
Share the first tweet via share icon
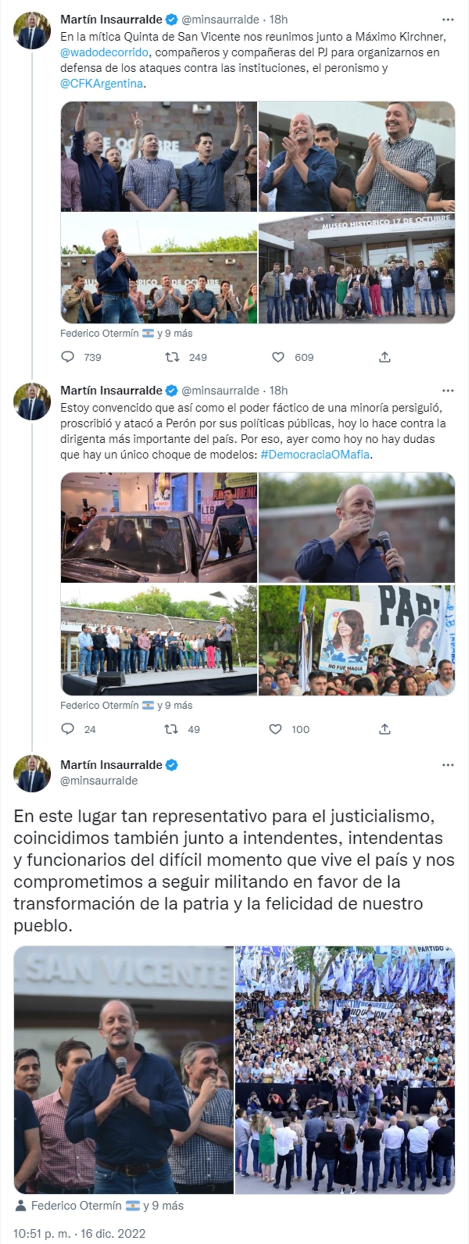coord(384,357)
